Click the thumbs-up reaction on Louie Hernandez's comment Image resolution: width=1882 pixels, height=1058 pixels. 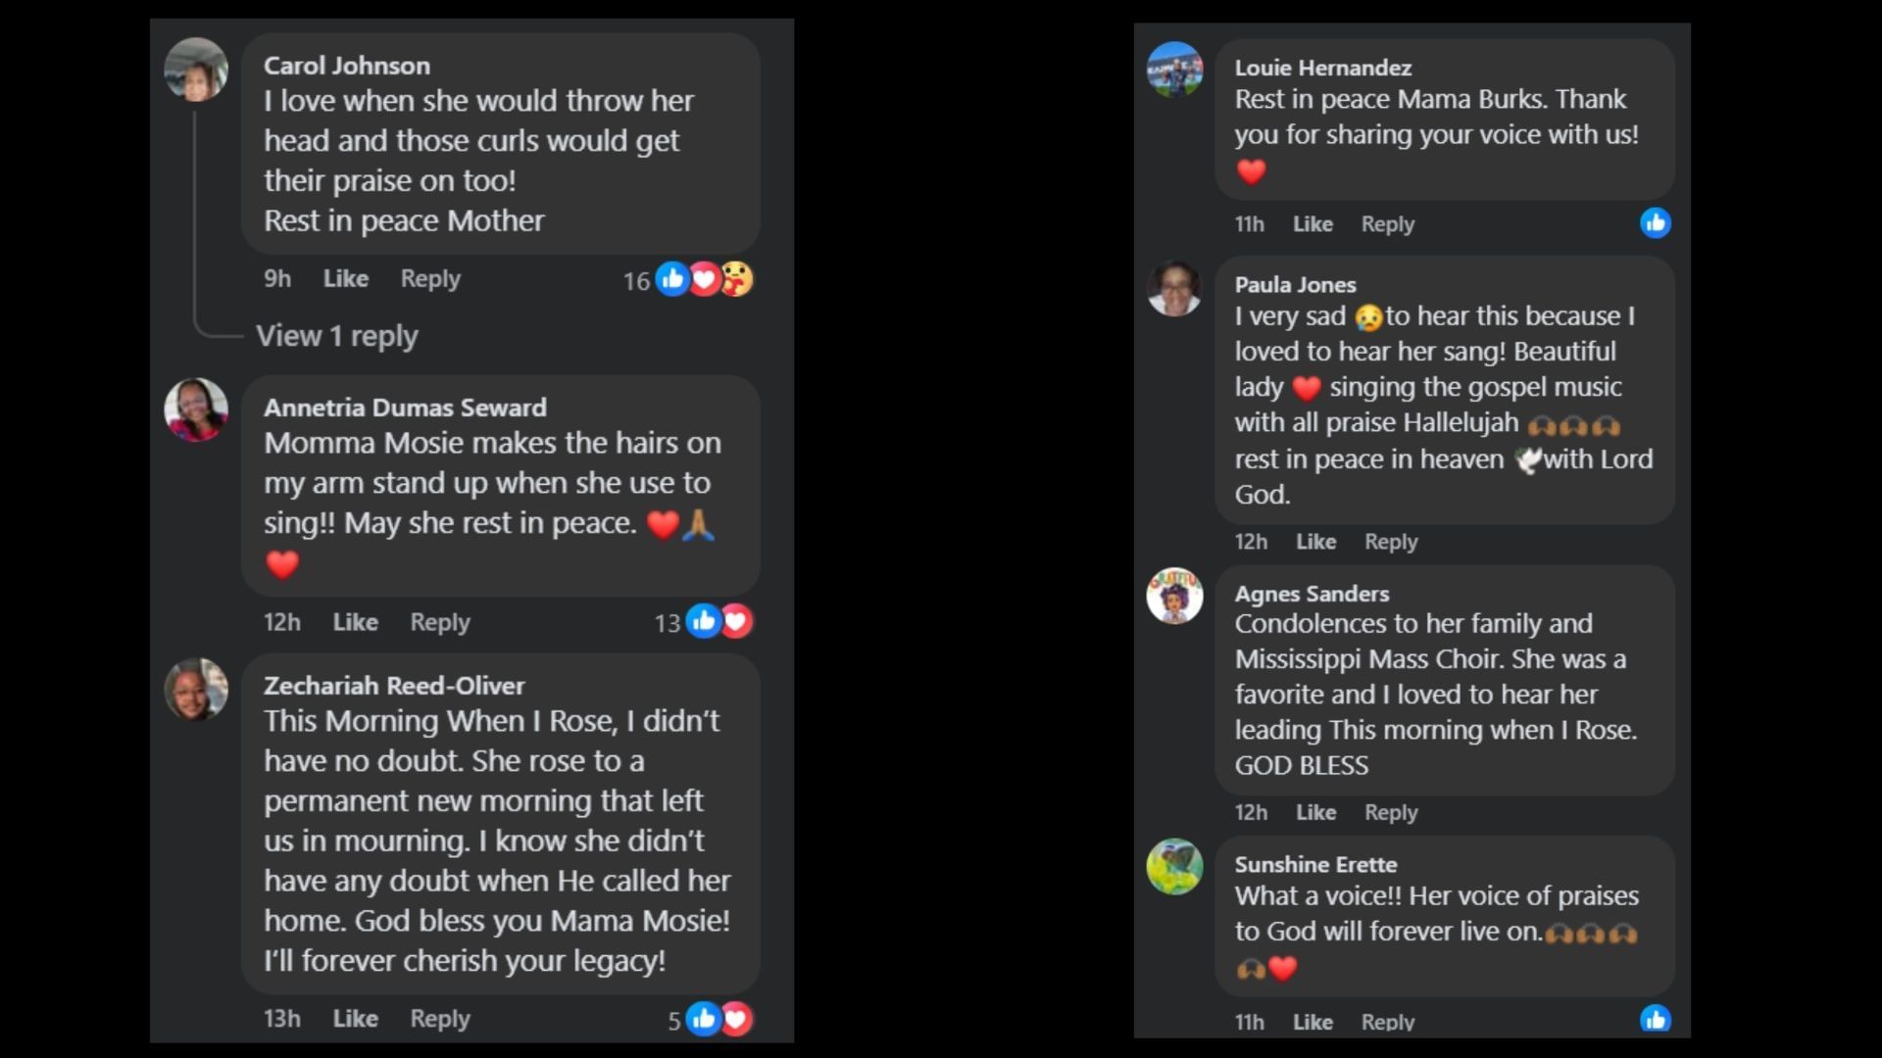point(1655,223)
